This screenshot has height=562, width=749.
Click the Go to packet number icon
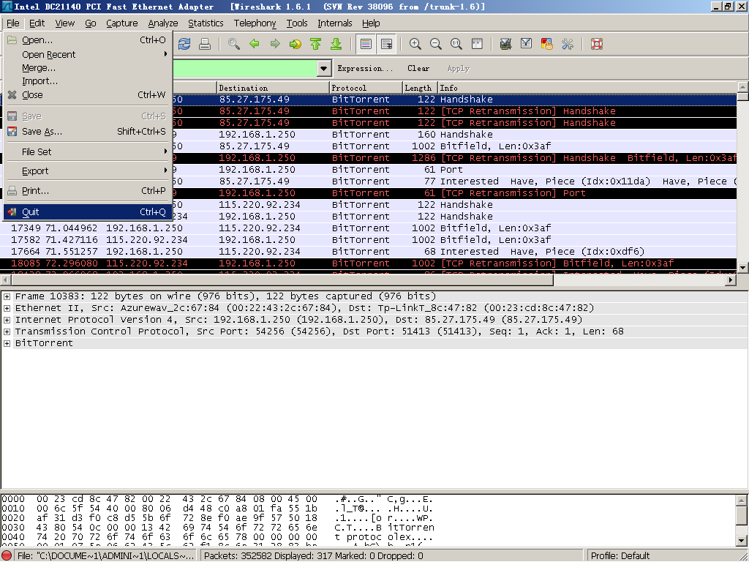point(296,44)
